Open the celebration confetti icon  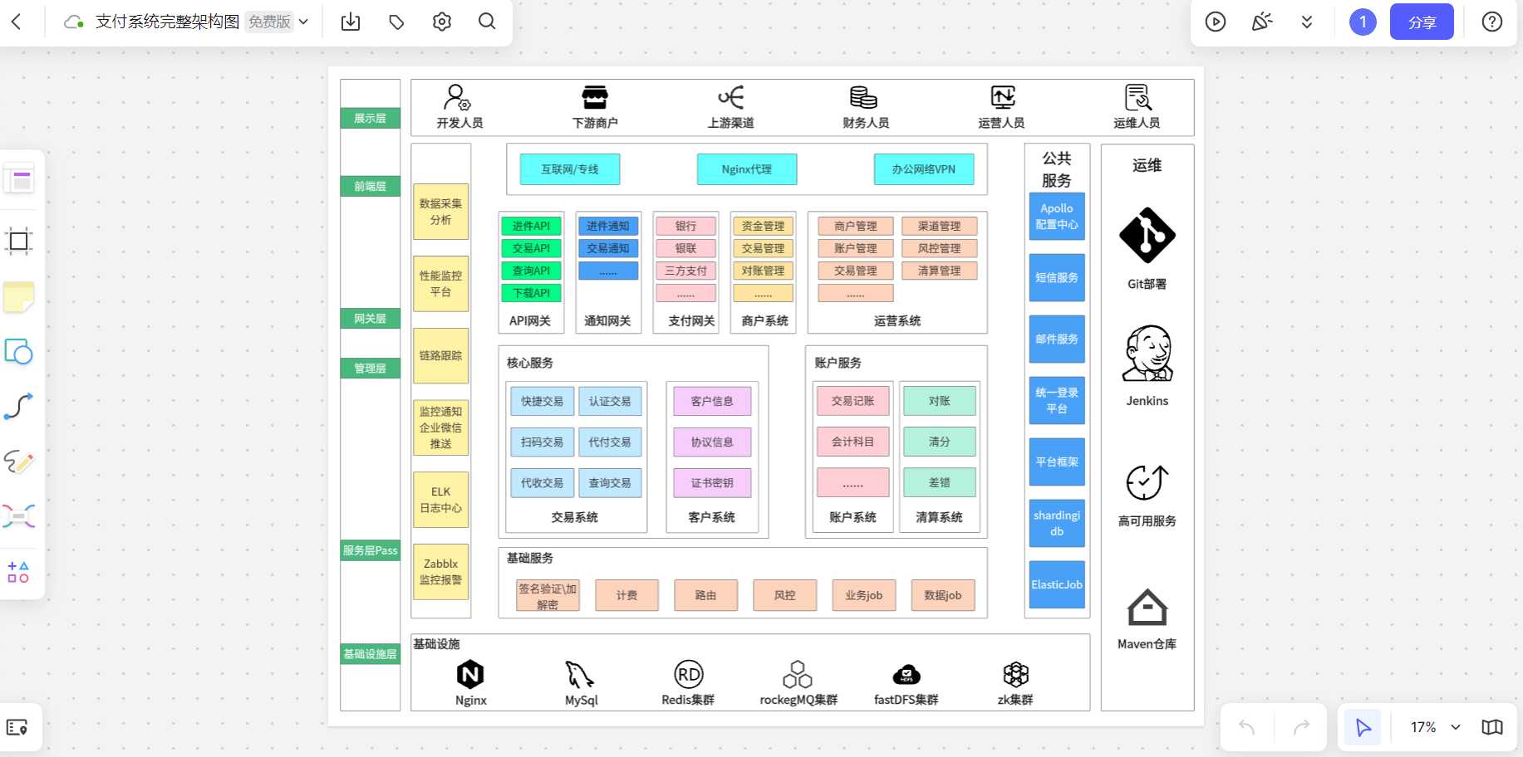tap(1262, 22)
